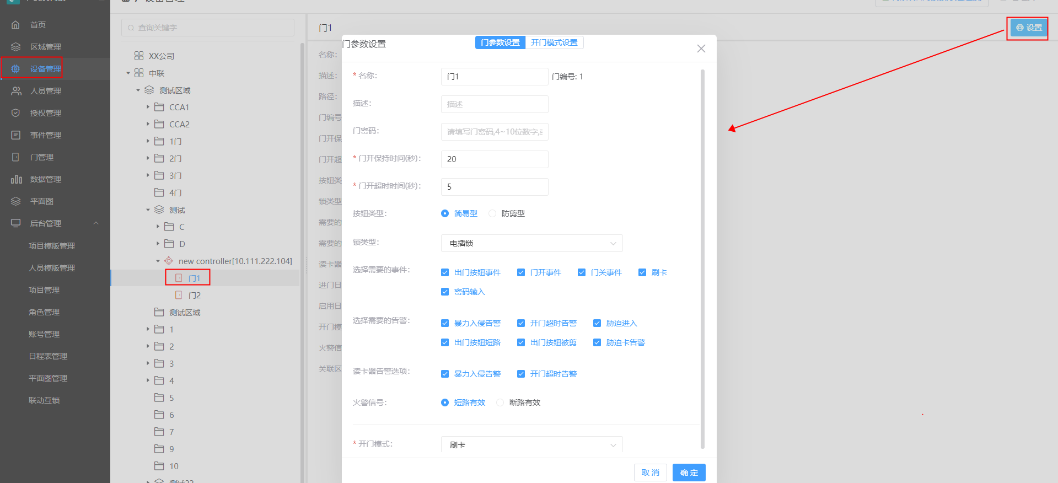1058x483 pixels.
Task: Click the 平面图 layers icon
Action: pos(15,201)
